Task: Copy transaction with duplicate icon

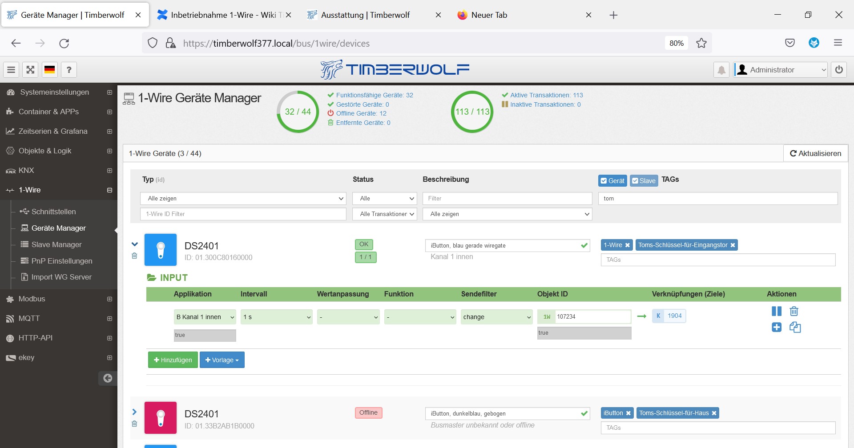Action: click(795, 328)
